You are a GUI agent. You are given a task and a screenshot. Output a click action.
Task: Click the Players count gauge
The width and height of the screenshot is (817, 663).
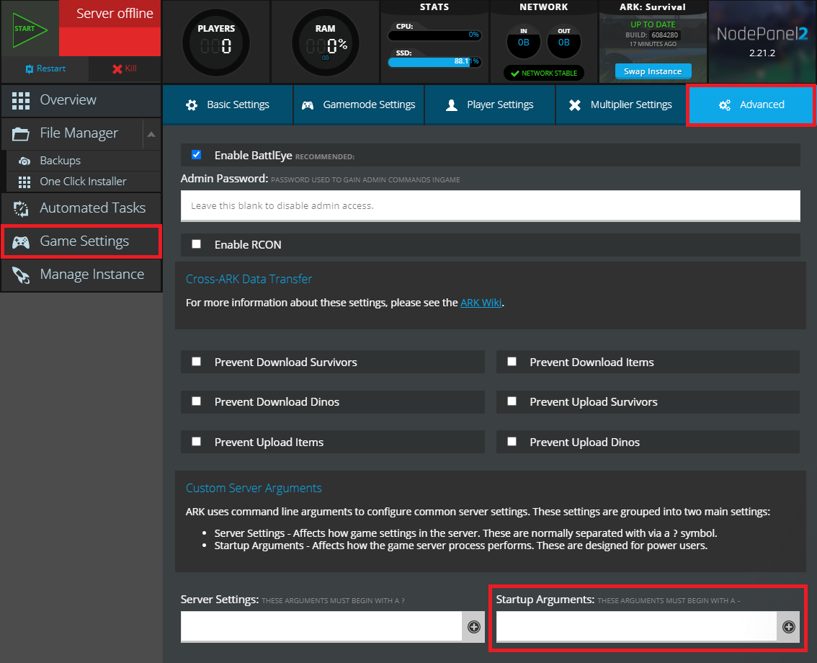[x=215, y=43]
